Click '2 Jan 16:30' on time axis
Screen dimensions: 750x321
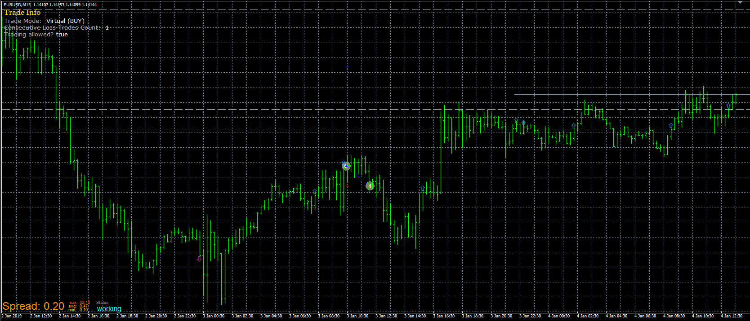[x=98, y=316]
